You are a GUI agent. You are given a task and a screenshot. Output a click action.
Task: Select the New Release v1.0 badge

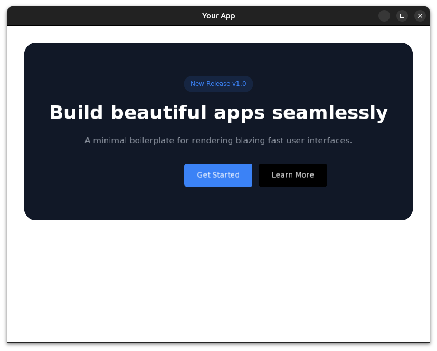click(x=218, y=84)
